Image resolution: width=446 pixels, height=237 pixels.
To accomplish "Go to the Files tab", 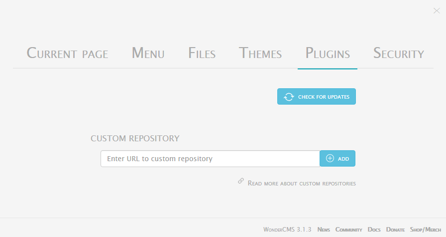I will coord(202,54).
